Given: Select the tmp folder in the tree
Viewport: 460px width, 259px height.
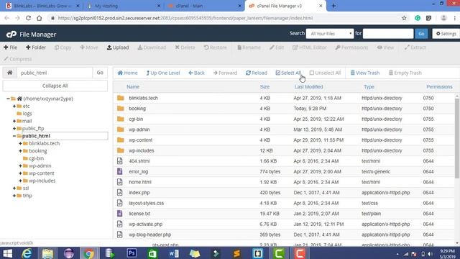Looking at the screenshot, I should (x=27, y=196).
